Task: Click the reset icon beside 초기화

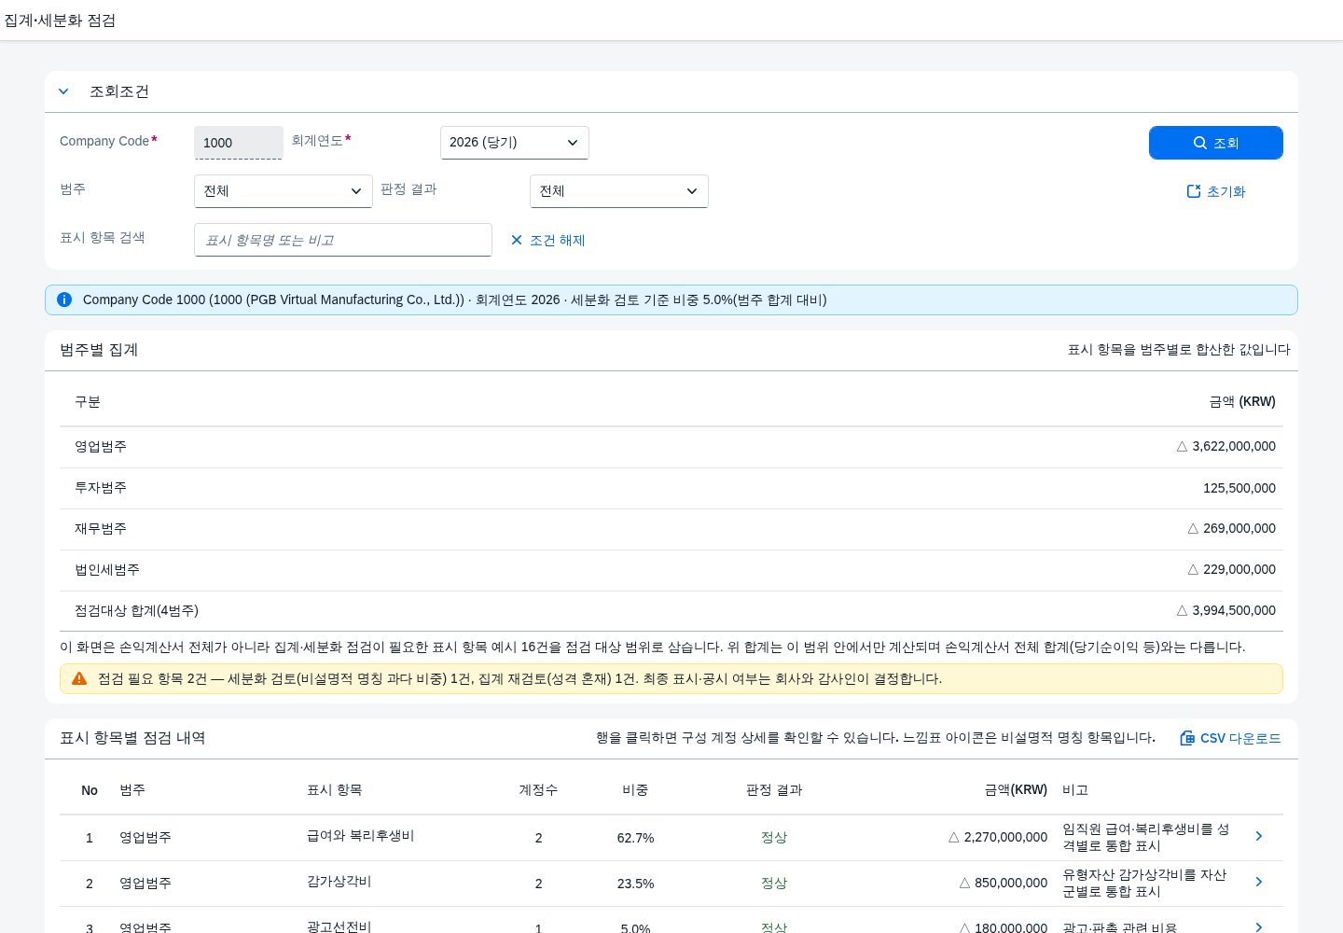Action: [1194, 191]
